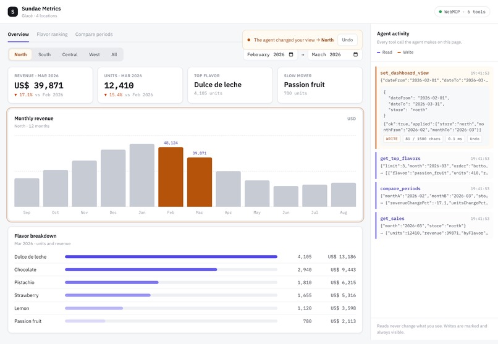Click the 48,124 value label above Feb
Viewport: 498px width, 344px height.
click(x=171, y=143)
